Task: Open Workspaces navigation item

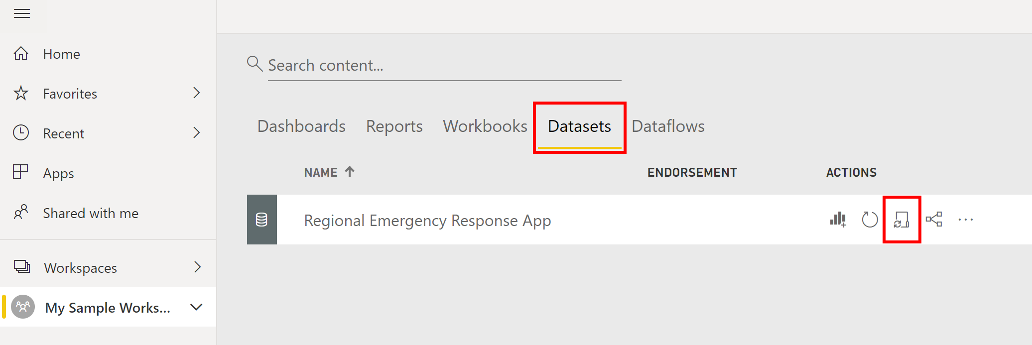Action: click(x=80, y=268)
